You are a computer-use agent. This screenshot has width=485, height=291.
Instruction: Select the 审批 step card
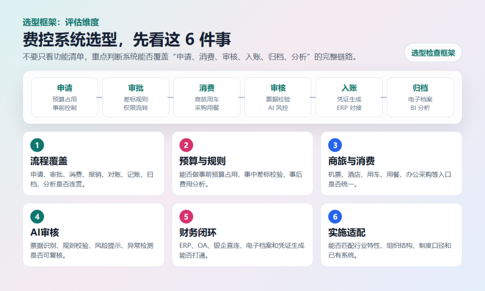point(136,97)
